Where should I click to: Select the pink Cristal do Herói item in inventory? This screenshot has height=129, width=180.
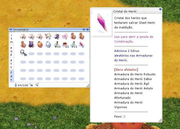(81, 44)
